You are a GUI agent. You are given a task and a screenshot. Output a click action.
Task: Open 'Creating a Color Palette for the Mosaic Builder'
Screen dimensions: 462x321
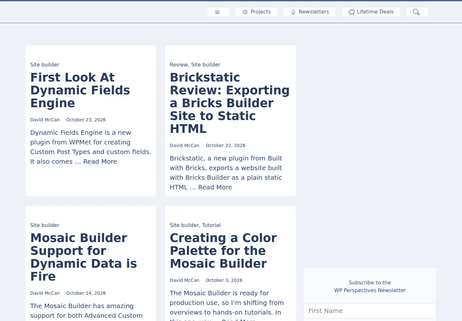coord(223,251)
